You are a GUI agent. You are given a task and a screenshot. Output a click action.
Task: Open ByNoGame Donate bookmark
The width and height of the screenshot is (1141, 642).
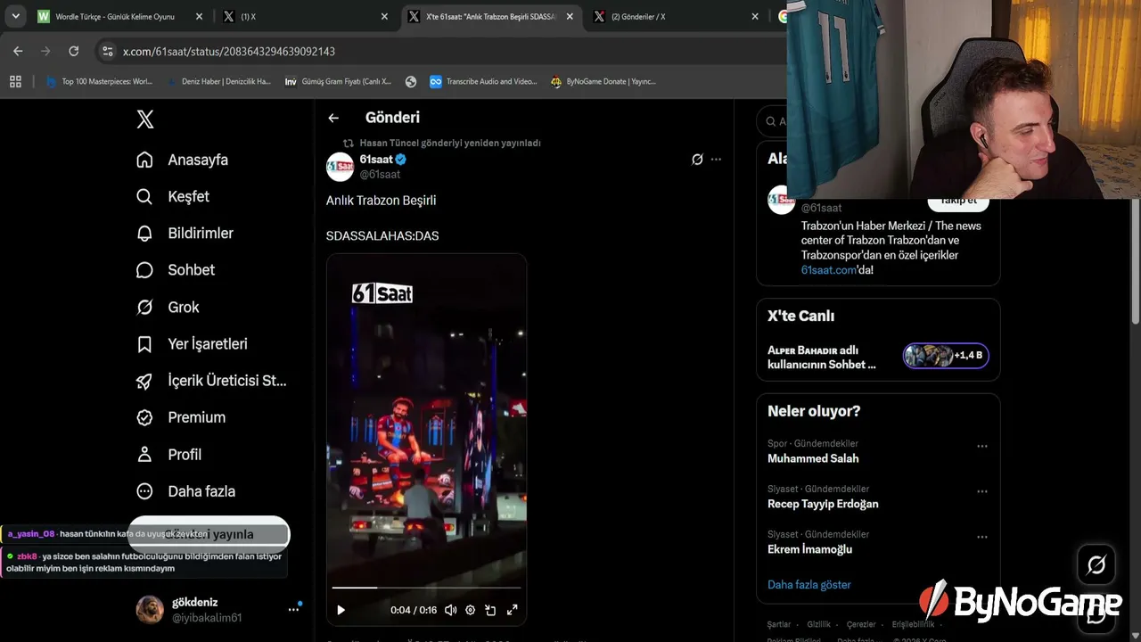tap(603, 81)
